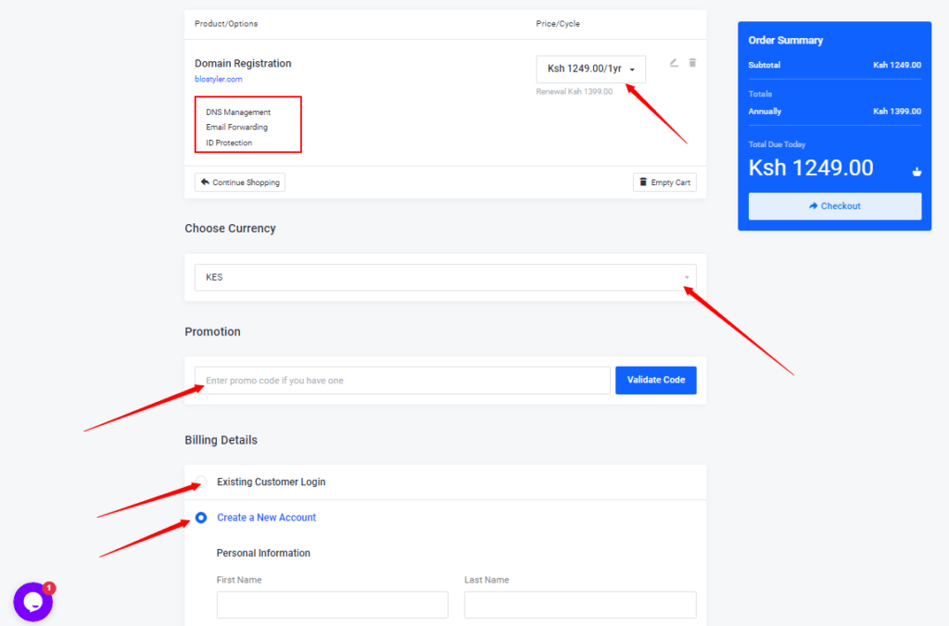Screen dimensions: 949x626
Task: Open the Ksh 1249.00/1yr billing cycle dropdown
Action: click(x=590, y=69)
